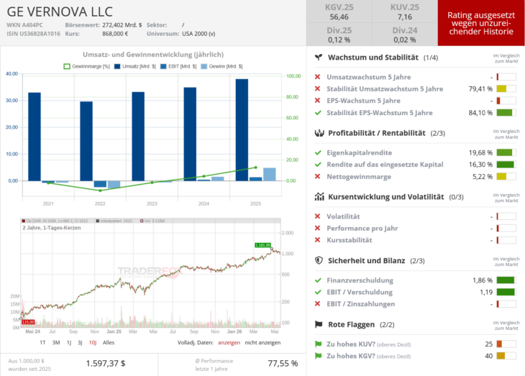Click the green check next to Finanzverschuldung
The width and height of the screenshot is (525, 376).
pyautogui.click(x=318, y=280)
